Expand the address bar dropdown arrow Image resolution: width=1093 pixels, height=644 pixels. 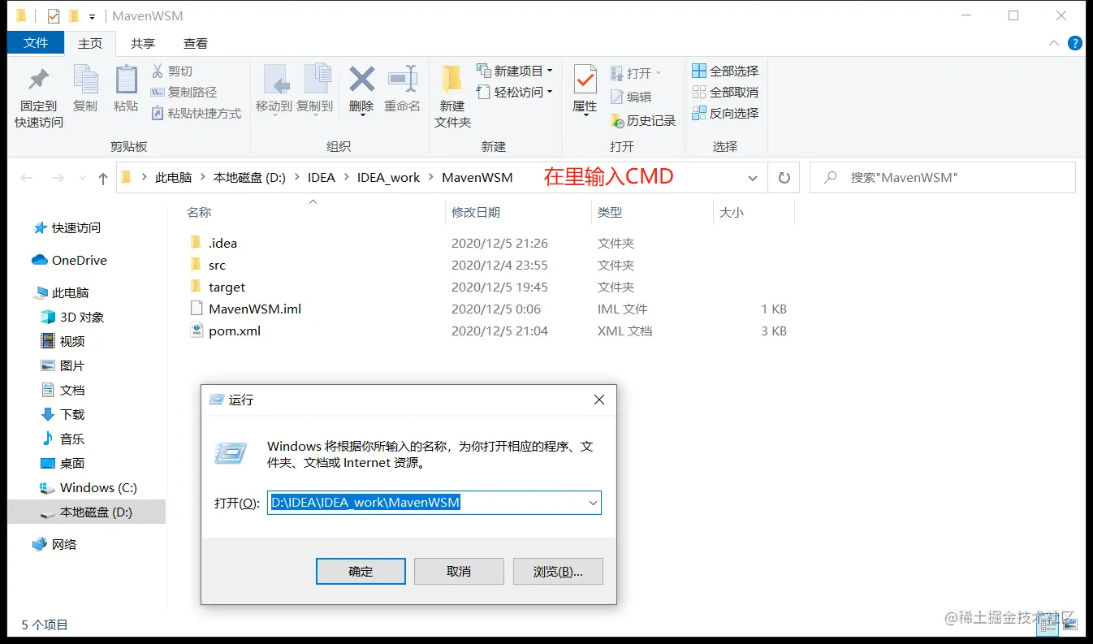[x=752, y=177]
